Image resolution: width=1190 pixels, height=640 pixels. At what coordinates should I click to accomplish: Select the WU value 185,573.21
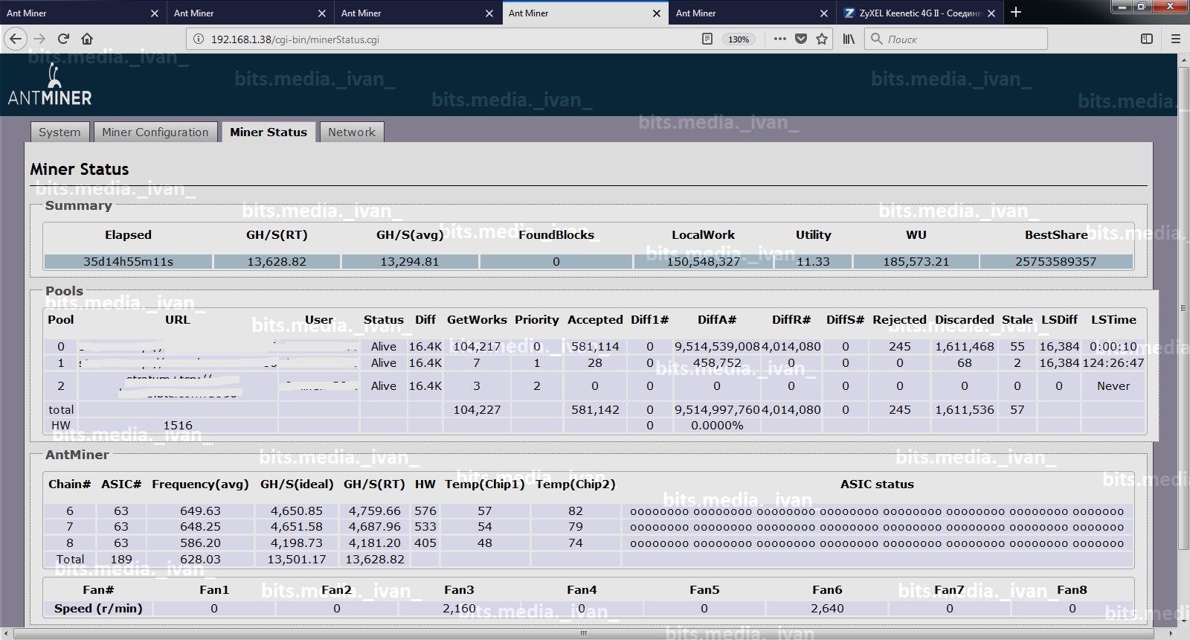[916, 261]
